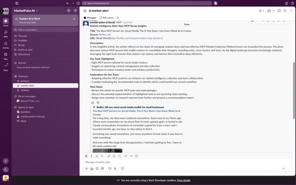Go back with the history back arrow
Image resolution: width=296 pixels, height=185 pixels.
68,3
